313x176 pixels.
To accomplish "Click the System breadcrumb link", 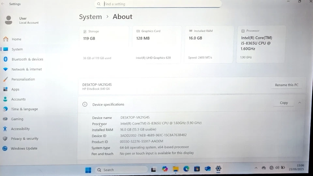I will pos(90,17).
